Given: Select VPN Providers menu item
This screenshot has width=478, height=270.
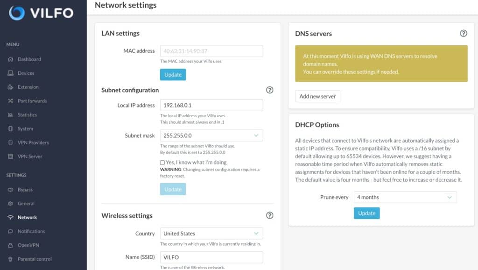Looking at the screenshot, I should (33, 142).
